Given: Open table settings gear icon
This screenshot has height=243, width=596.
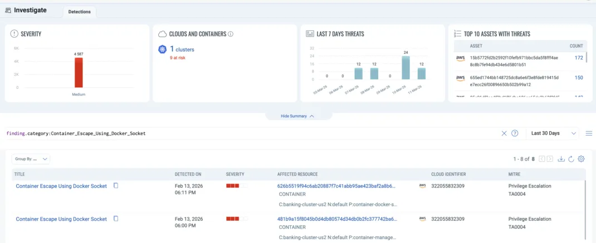Looking at the screenshot, I should (x=581, y=159).
